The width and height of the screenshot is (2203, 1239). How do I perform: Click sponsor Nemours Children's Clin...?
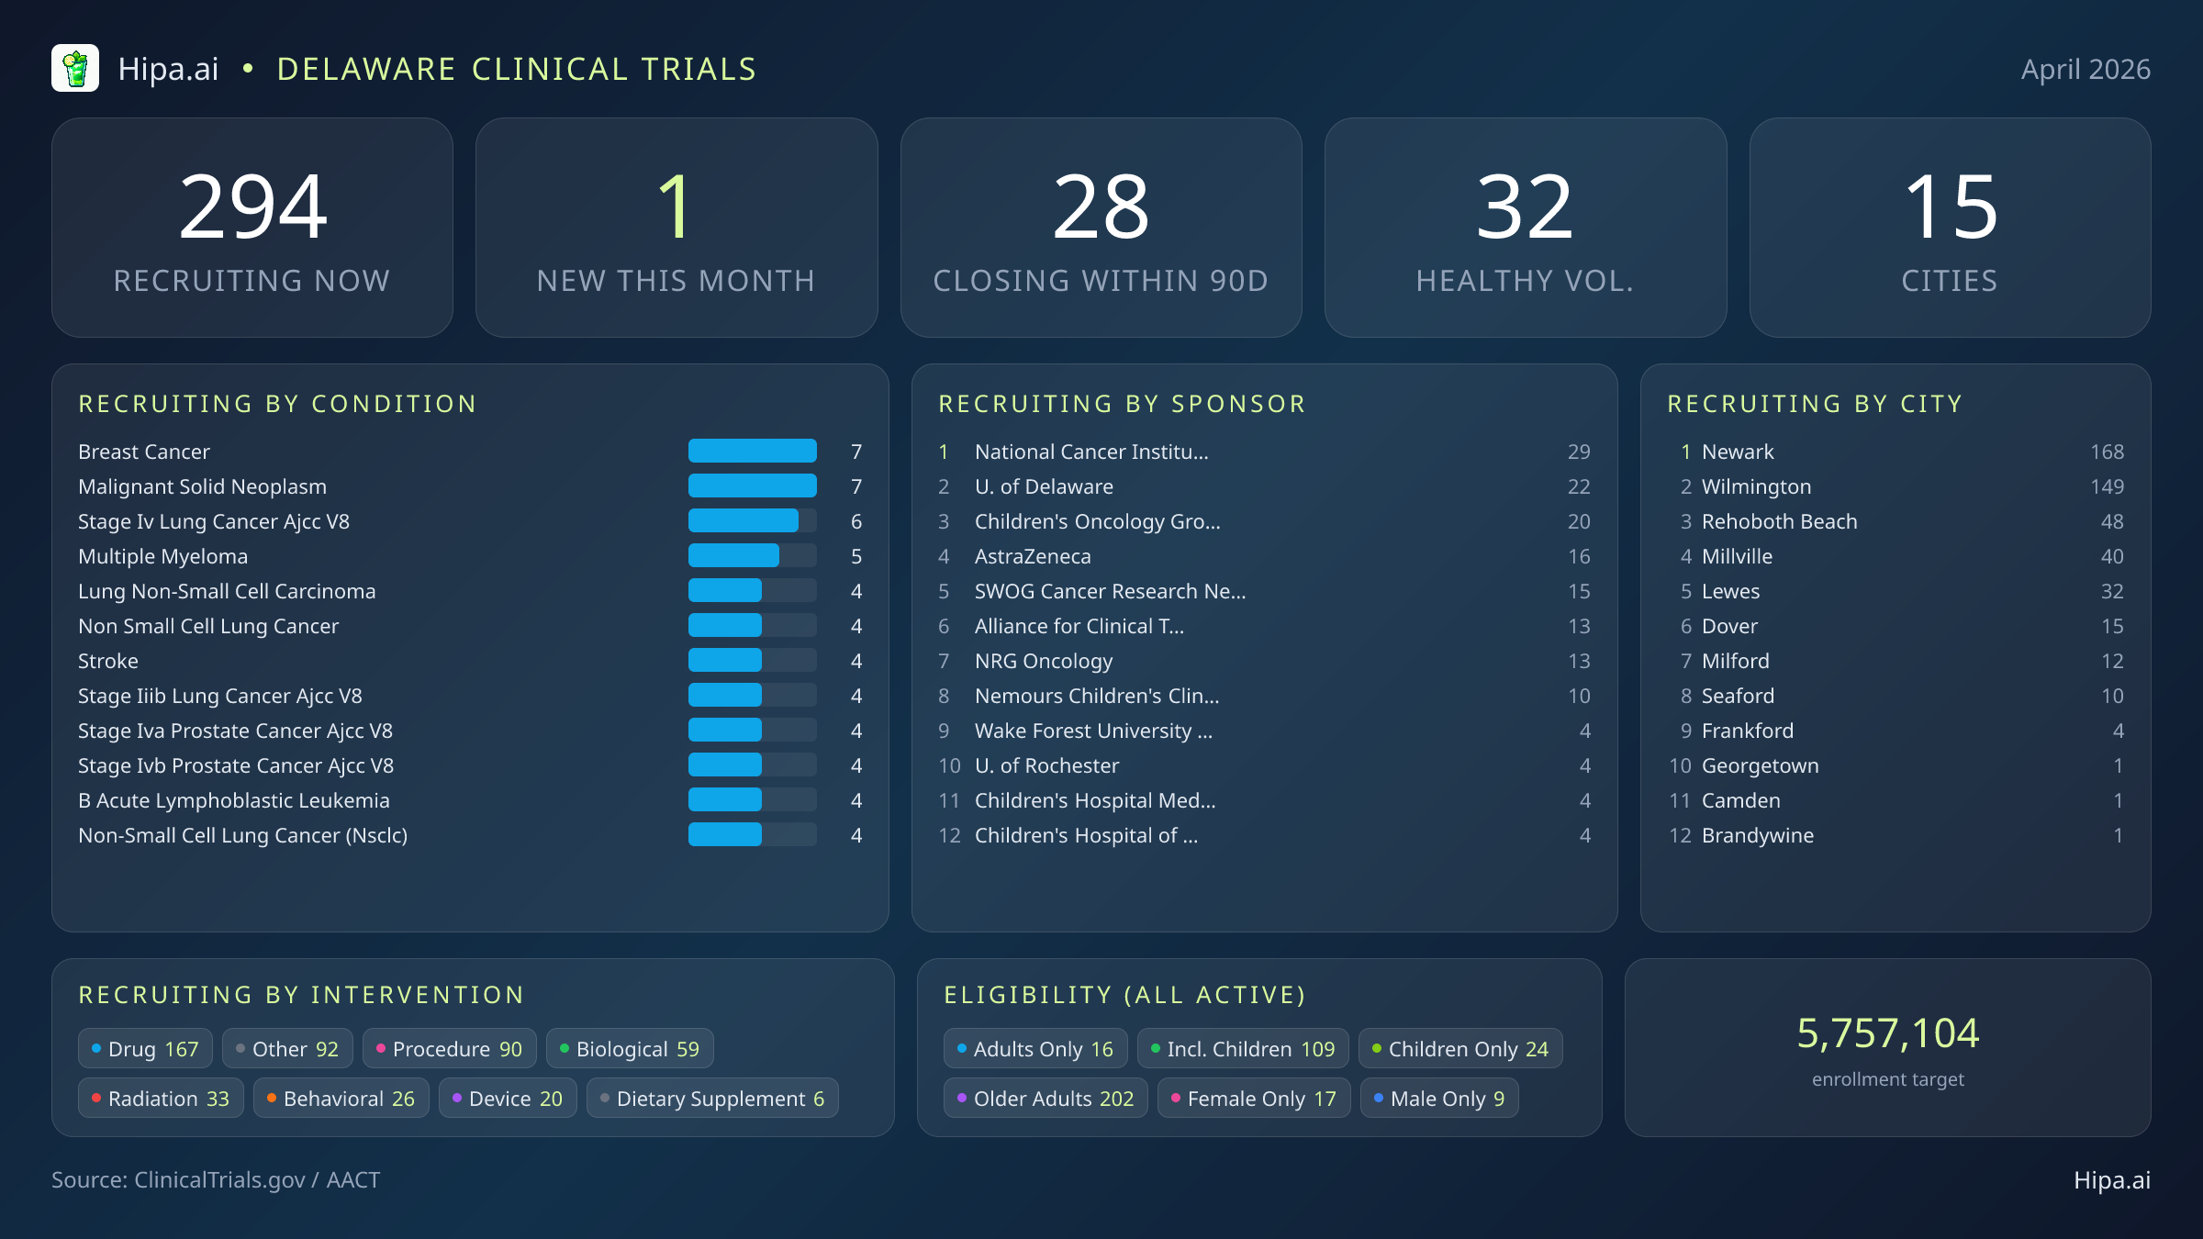tap(1264, 696)
